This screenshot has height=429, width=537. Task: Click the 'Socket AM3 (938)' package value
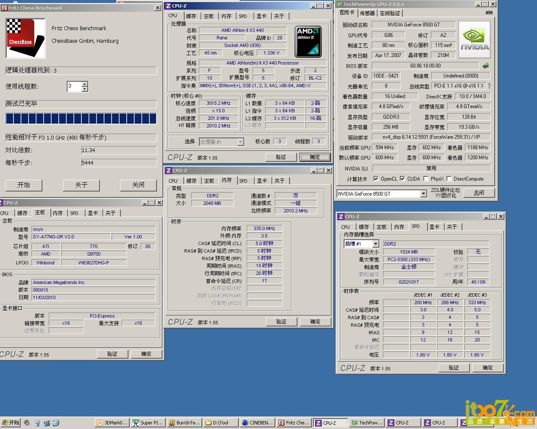pyautogui.click(x=242, y=45)
